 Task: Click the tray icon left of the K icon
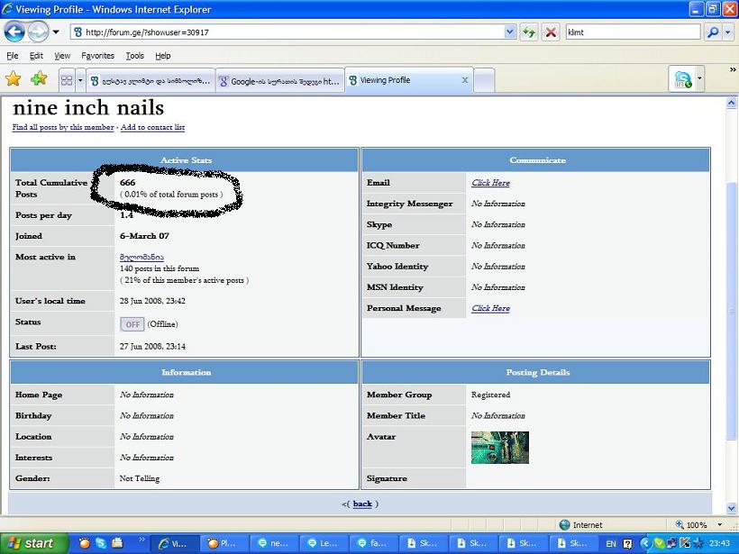click(672, 543)
